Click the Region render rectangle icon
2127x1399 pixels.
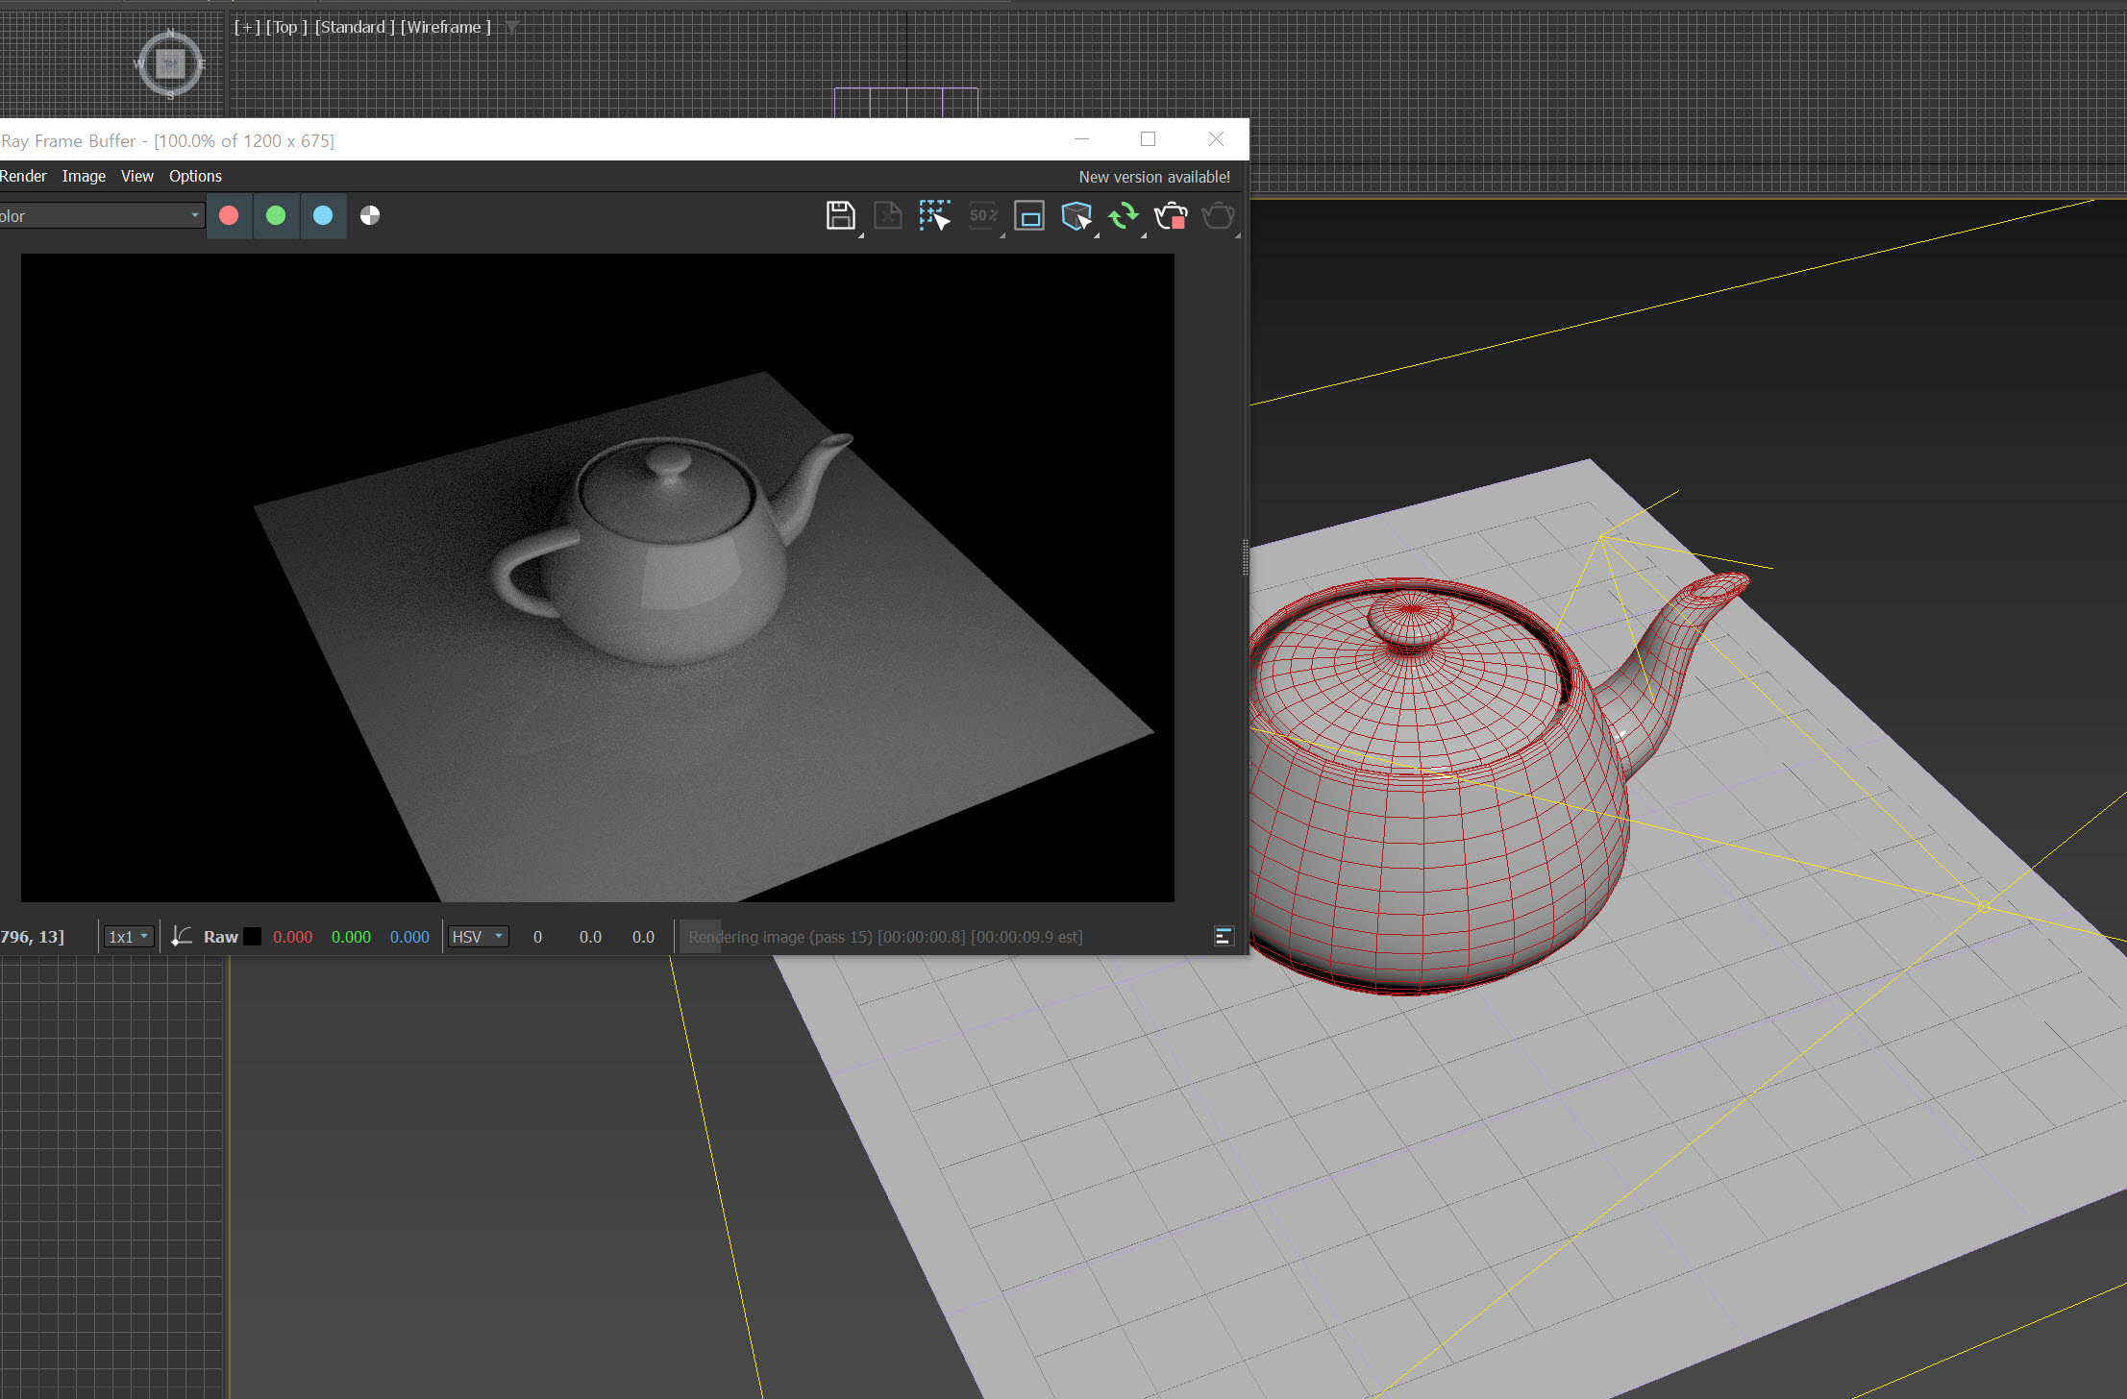(1028, 216)
